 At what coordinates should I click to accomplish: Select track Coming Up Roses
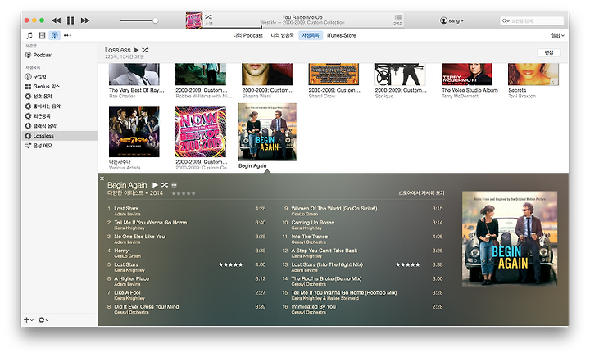pyautogui.click(x=364, y=224)
